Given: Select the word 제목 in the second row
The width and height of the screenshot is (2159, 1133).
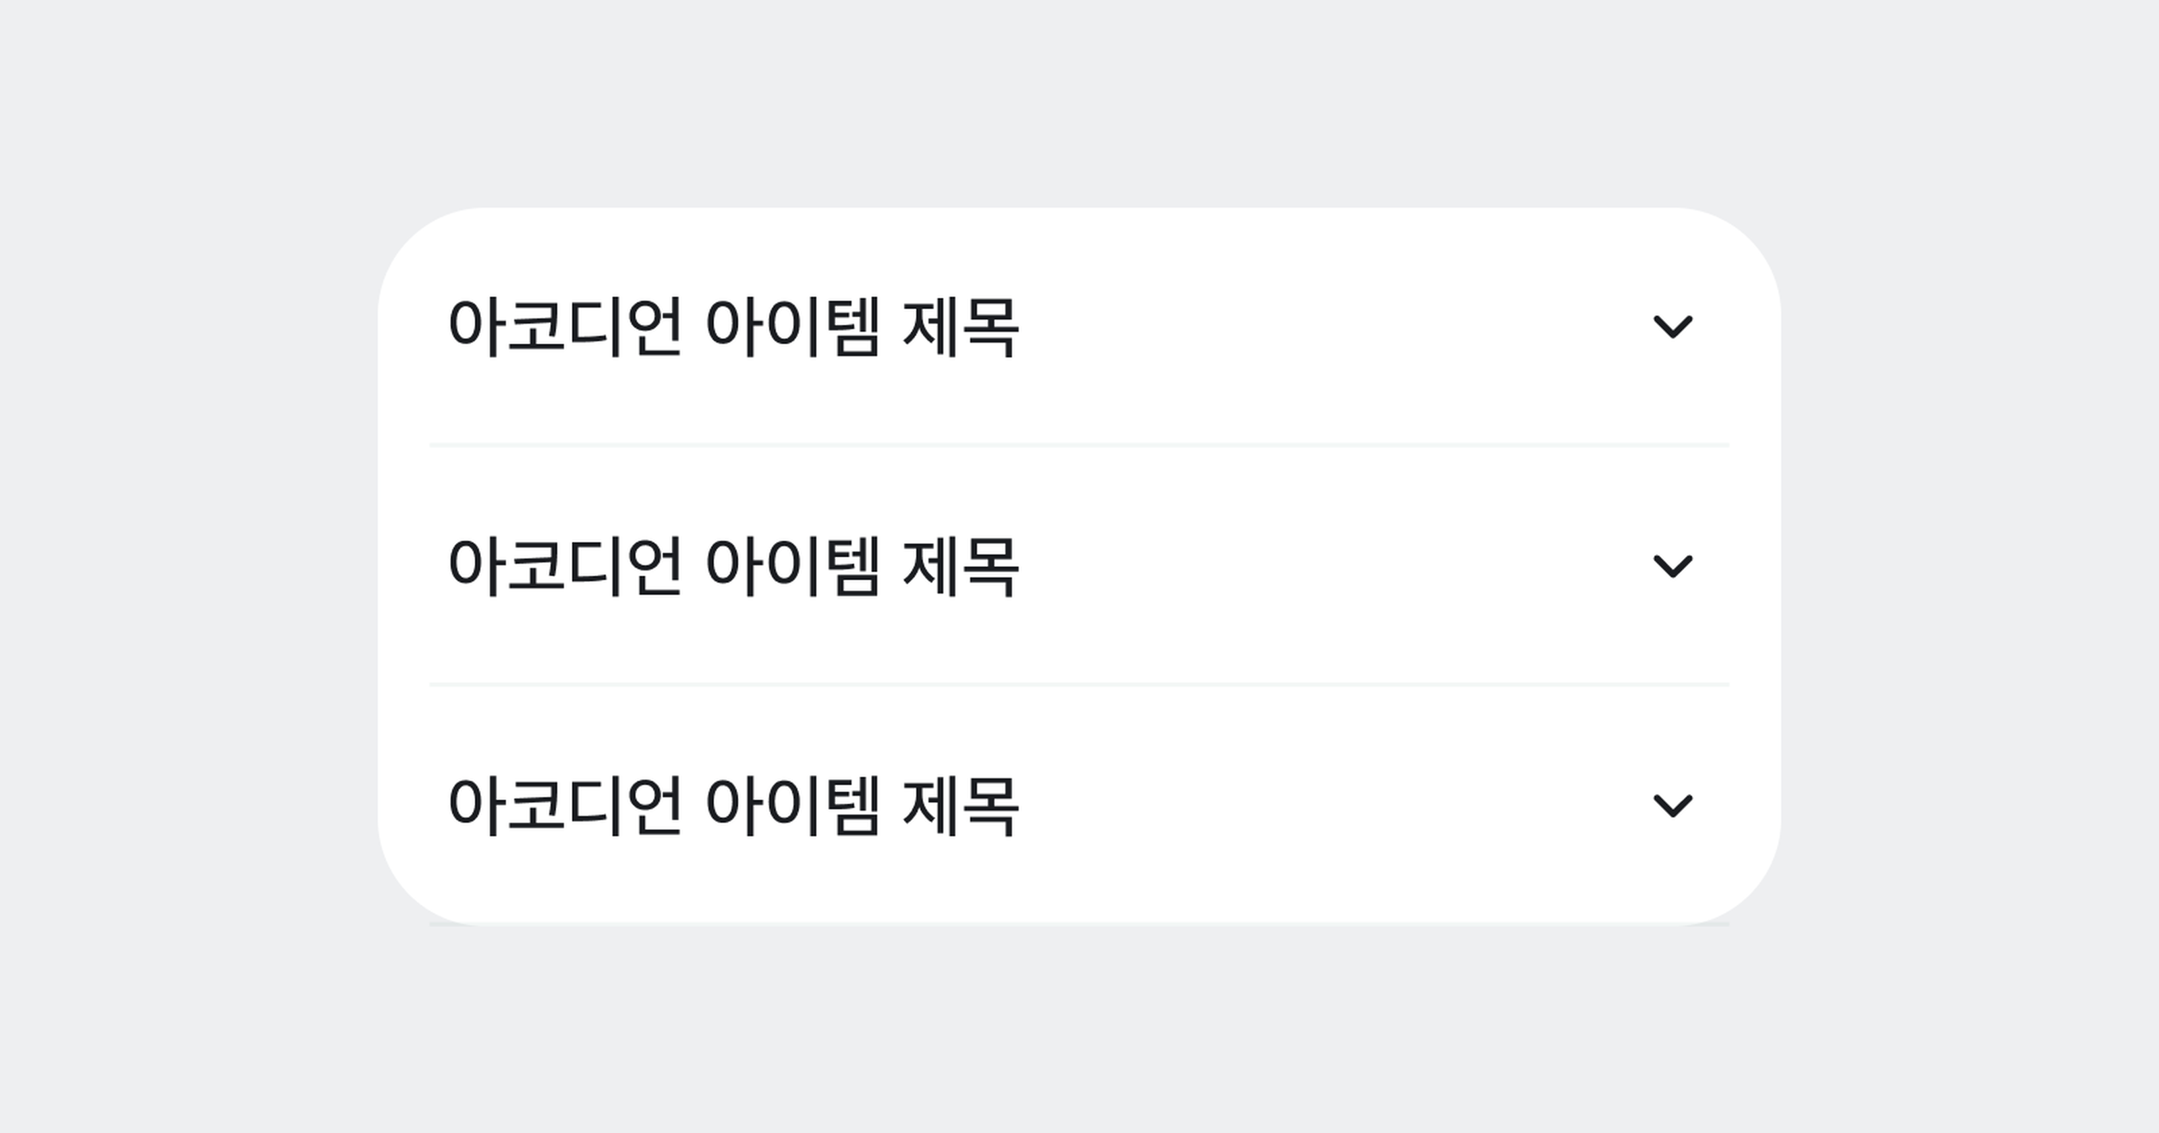Looking at the screenshot, I should [961, 566].
